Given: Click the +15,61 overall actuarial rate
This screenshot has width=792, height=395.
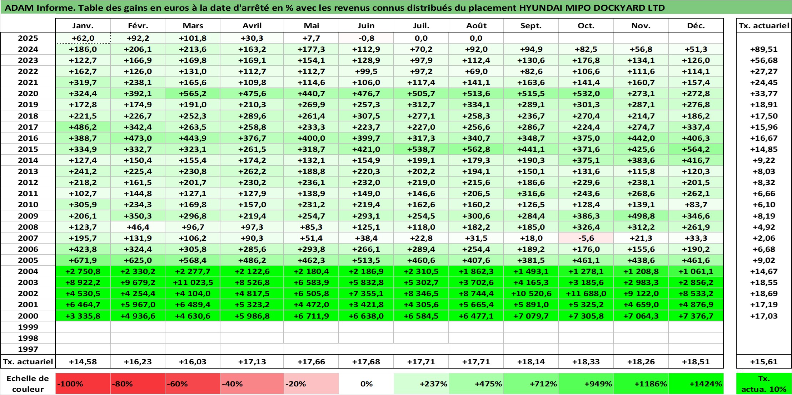Looking at the screenshot, I should (x=764, y=361).
